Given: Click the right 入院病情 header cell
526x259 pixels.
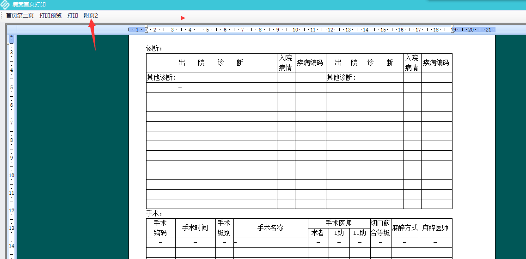Looking at the screenshot, I should point(412,63).
